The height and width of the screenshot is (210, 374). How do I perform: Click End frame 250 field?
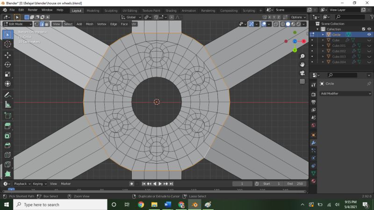(x=295, y=184)
